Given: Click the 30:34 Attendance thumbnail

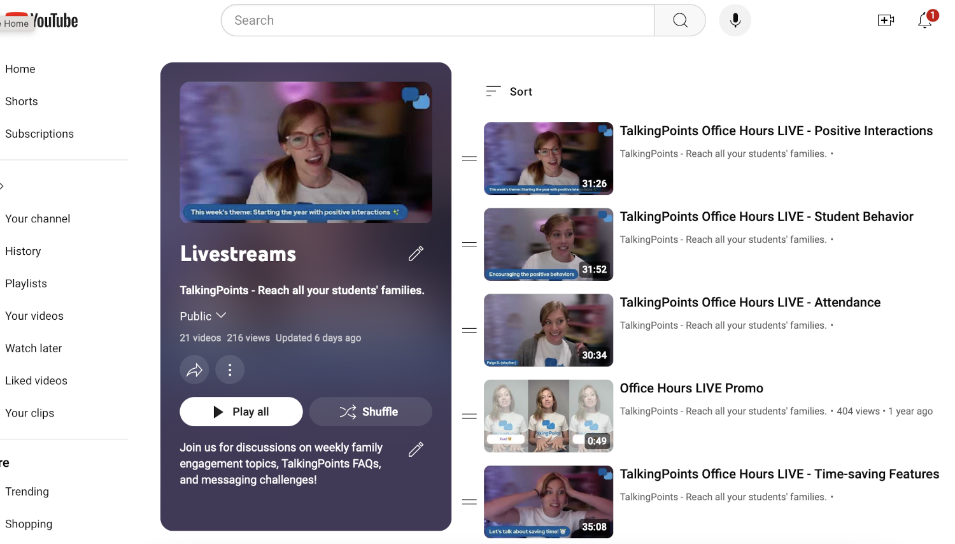Looking at the screenshot, I should (548, 330).
